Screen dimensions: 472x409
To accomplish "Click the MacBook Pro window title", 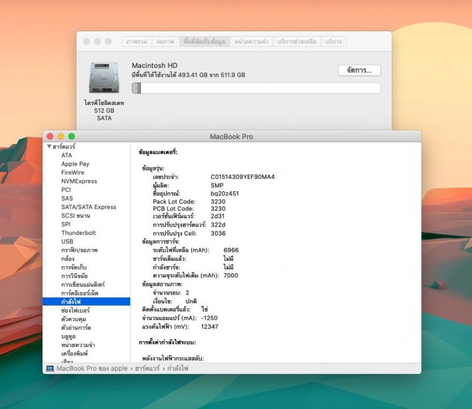I will (x=231, y=136).
